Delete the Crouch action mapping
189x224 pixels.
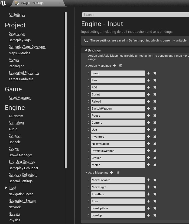tap(155, 158)
